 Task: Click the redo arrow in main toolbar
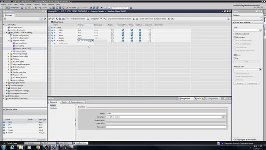pos(44,7)
